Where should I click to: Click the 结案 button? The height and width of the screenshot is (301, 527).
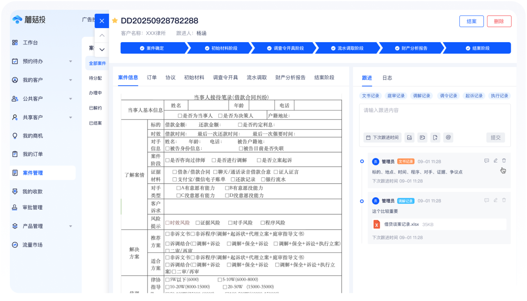(x=471, y=21)
